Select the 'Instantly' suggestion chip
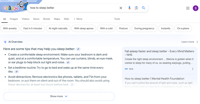Screen dimensions: 200x104 click(x=166, y=28)
